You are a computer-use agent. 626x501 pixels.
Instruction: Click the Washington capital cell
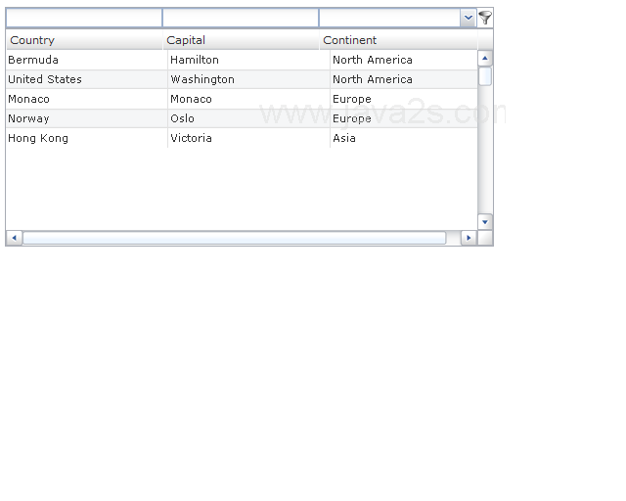tap(202, 79)
